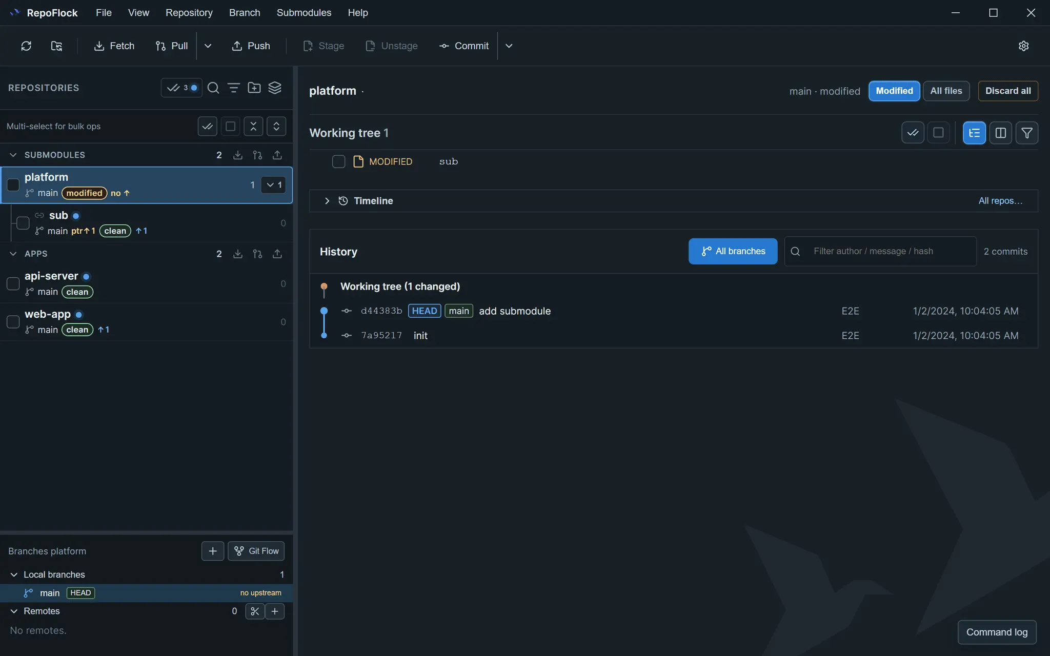
Task: Click the All branches button
Action: pyautogui.click(x=733, y=251)
